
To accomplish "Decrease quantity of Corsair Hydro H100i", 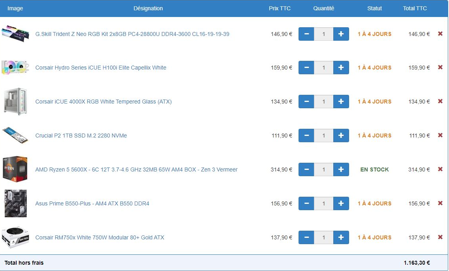I will point(306,68).
